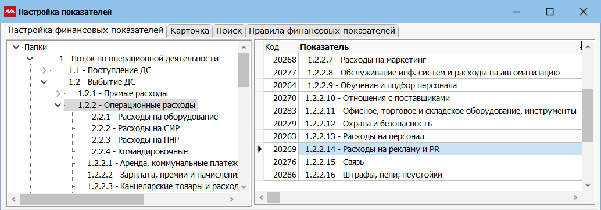Click the application logo icon in title bar
The width and height of the screenshot is (601, 210).
(9, 12)
